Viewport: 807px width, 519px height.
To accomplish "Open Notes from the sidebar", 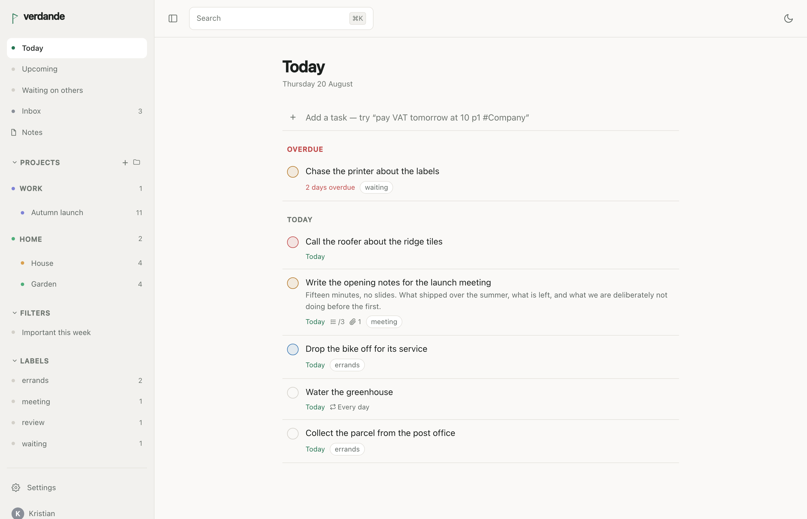I will click(77, 132).
